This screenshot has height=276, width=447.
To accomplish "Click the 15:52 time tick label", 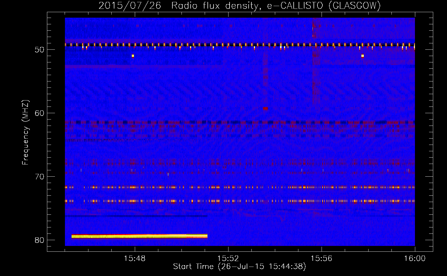I will tap(228, 259).
